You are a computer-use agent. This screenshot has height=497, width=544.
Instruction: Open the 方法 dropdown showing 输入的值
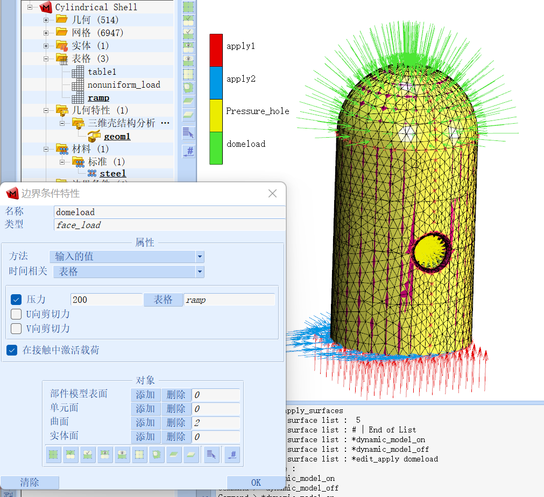pos(200,257)
